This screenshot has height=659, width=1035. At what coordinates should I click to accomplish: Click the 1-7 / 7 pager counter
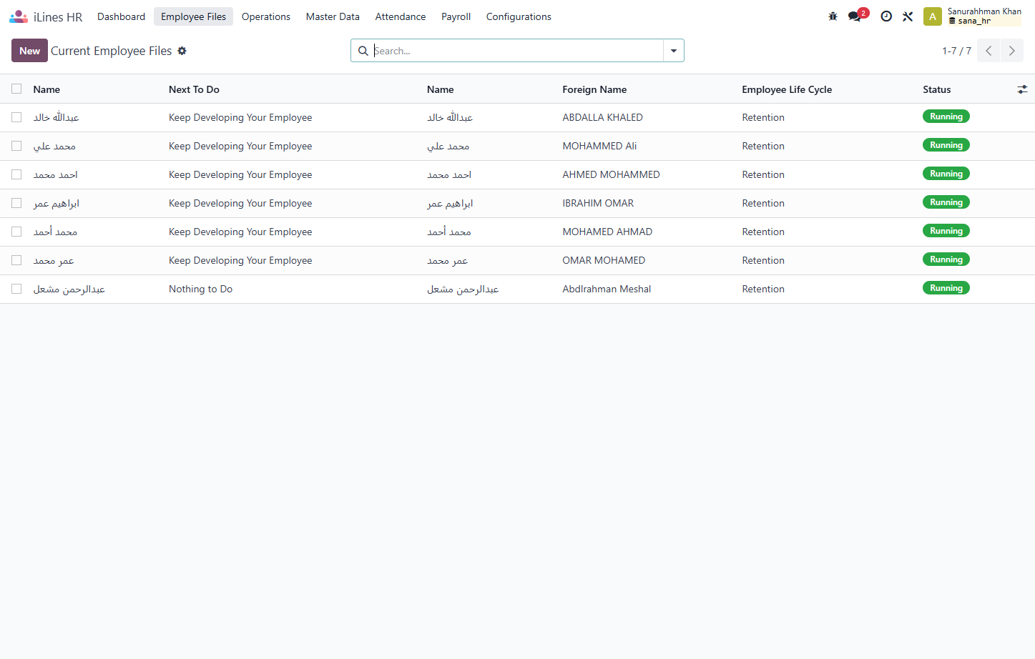tap(956, 51)
